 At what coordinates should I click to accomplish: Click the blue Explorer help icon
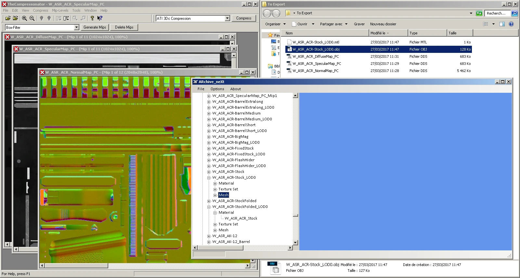(x=511, y=24)
